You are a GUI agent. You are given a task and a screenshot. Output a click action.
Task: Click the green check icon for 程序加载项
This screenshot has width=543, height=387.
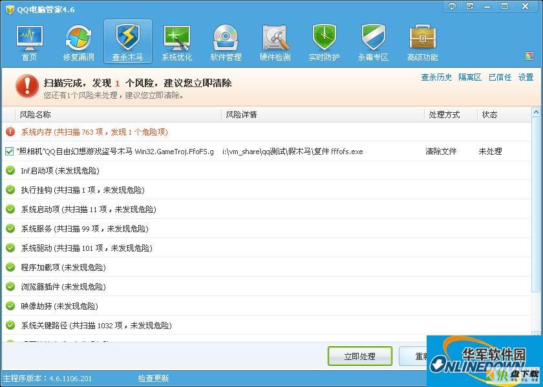click(10, 267)
